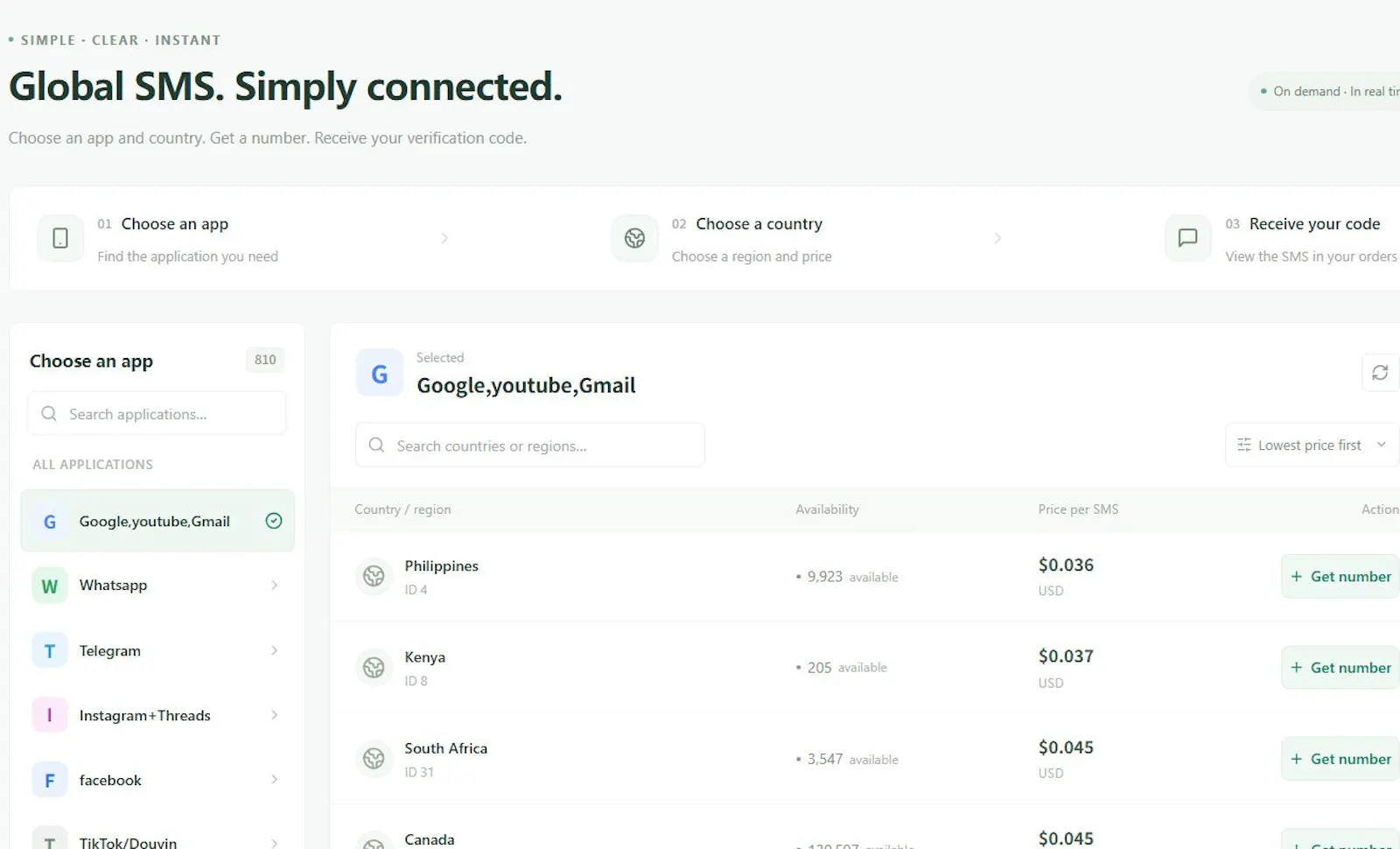Click the globe icon in the Philippines row
Image resolution: width=1400 pixels, height=849 pixels.
point(374,576)
